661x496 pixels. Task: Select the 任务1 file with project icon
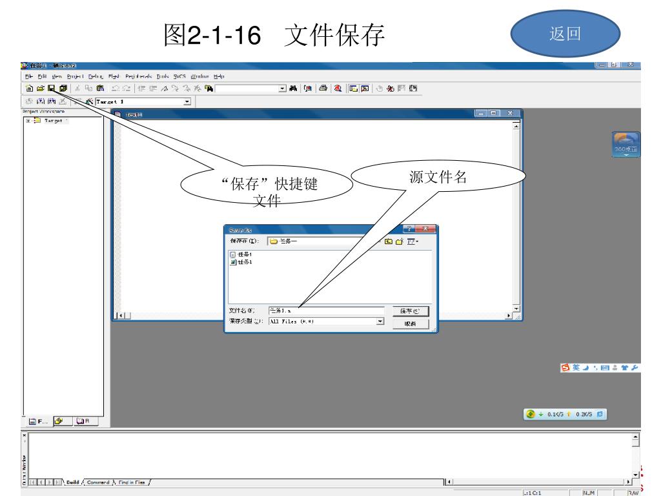coord(241,262)
